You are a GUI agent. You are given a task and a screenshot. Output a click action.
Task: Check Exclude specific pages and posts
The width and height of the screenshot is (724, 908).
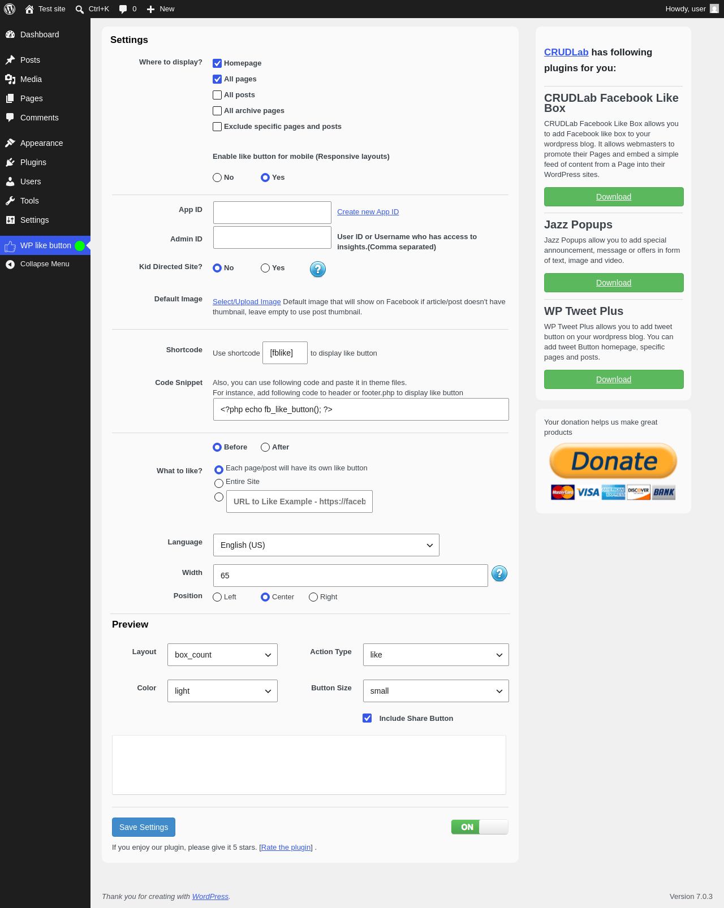[x=217, y=127]
